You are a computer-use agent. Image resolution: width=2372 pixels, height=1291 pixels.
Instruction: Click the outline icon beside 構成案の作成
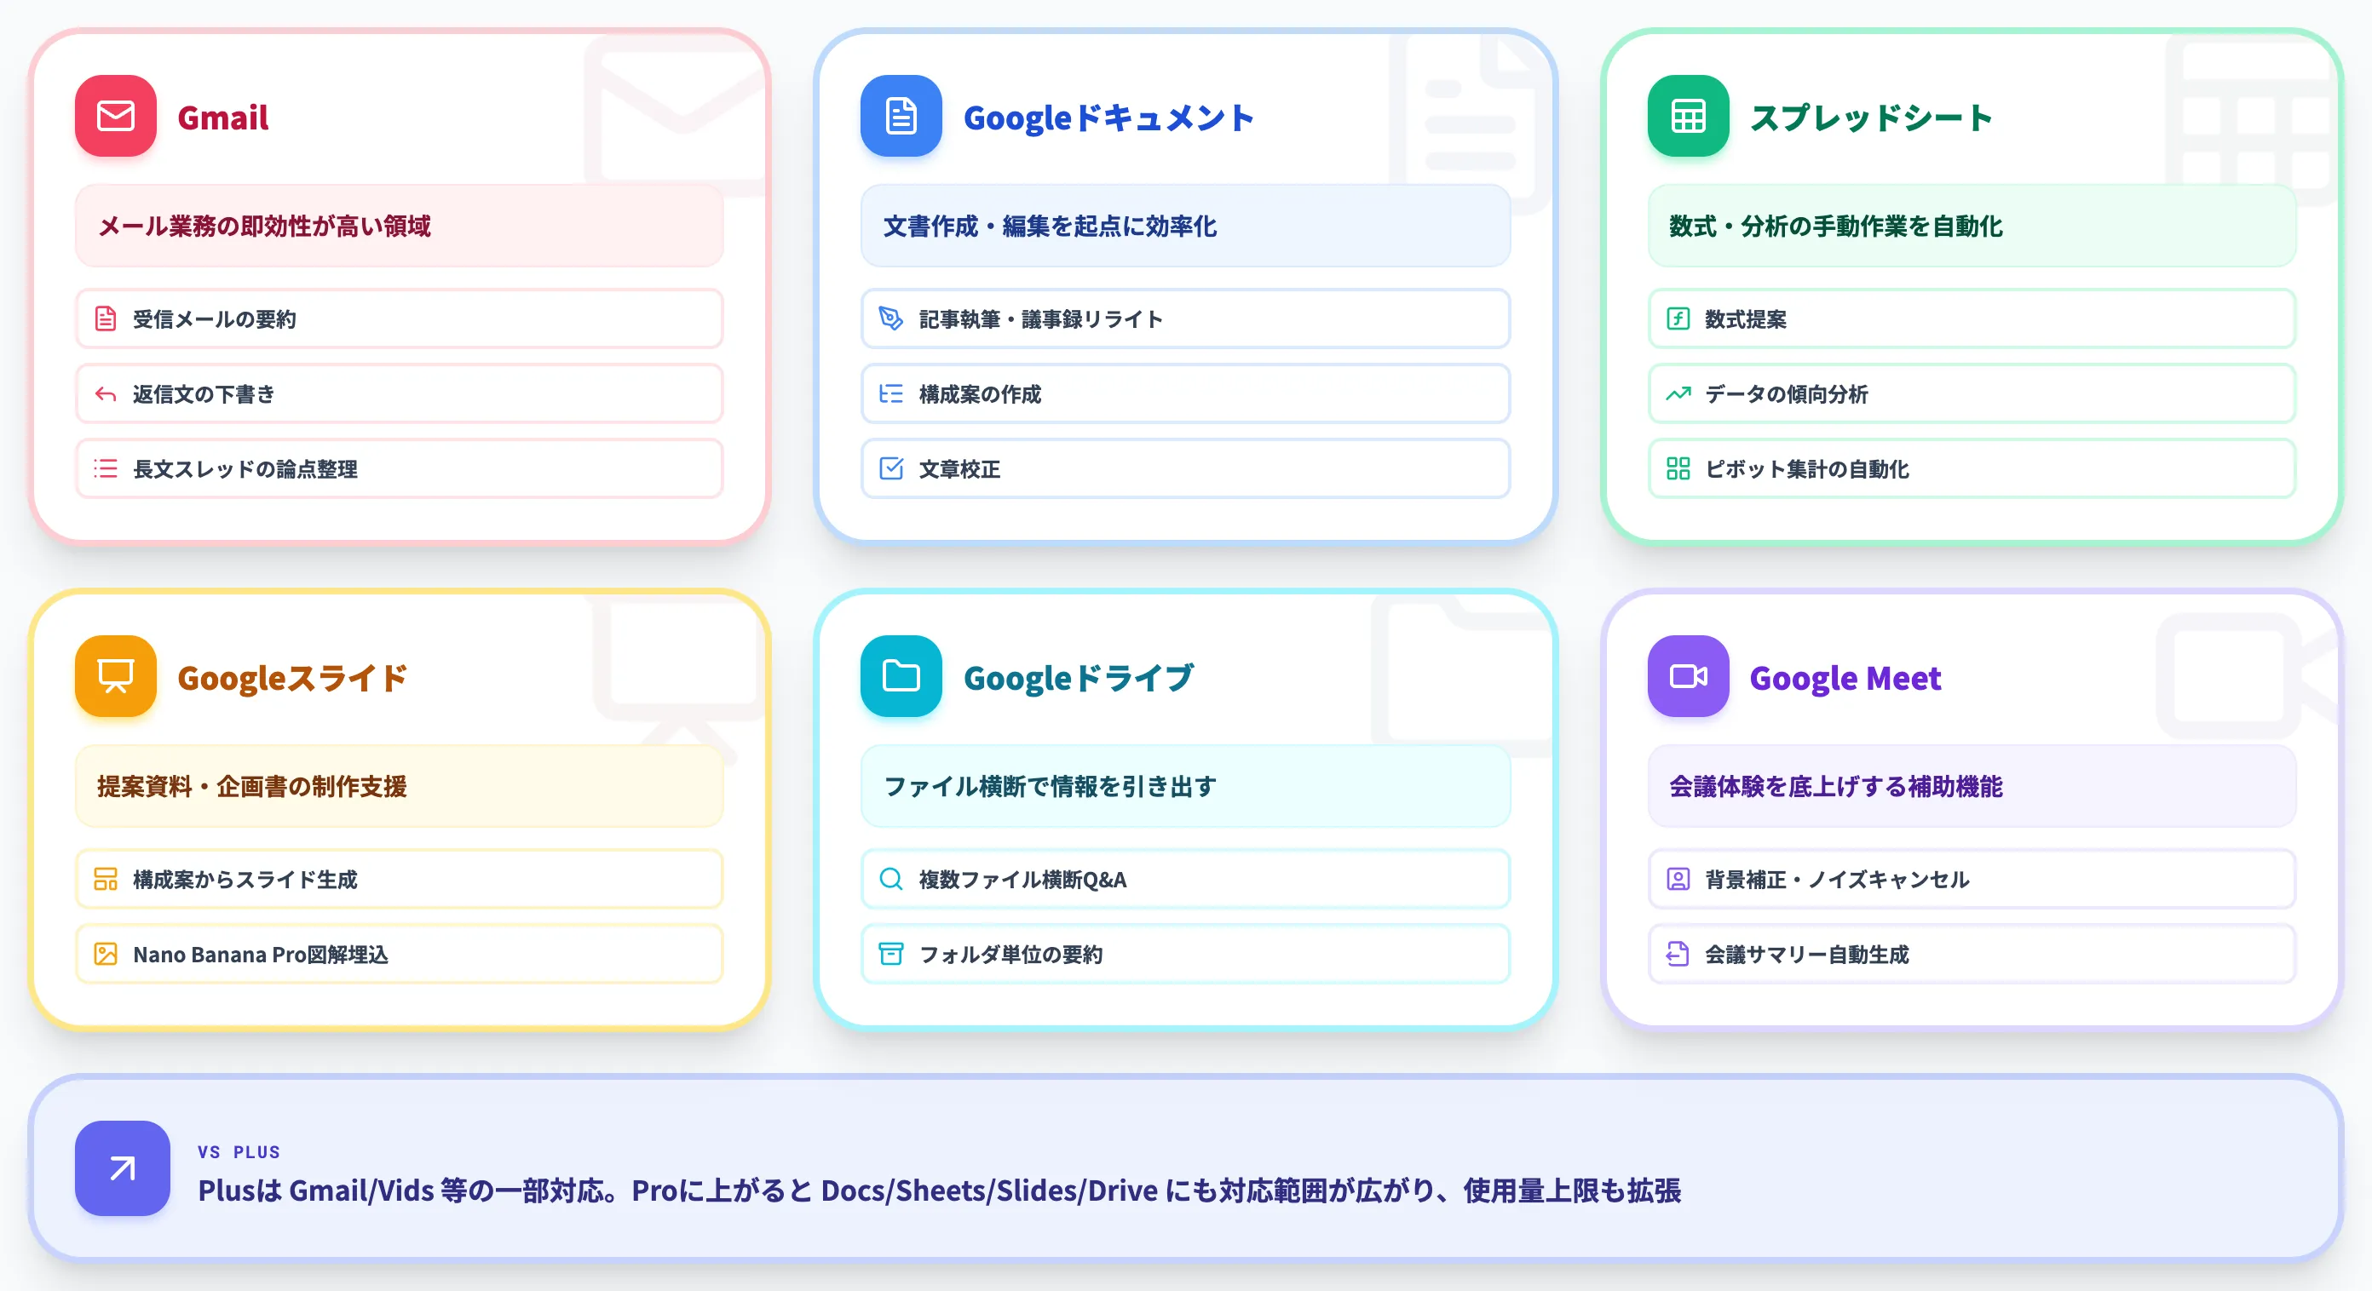coord(891,393)
